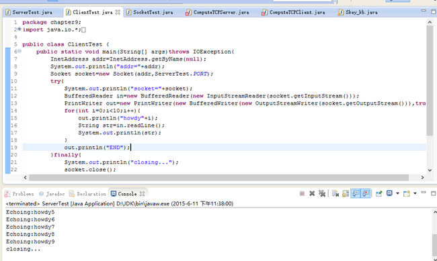This screenshot has height=261, width=437.
Task: Toggle console scroll lock
Action: click(346, 193)
